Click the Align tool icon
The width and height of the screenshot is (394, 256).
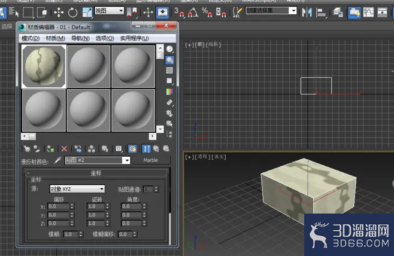321,12
